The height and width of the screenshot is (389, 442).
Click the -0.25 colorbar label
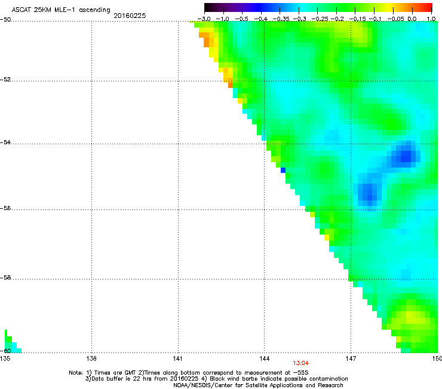pyautogui.click(x=320, y=19)
